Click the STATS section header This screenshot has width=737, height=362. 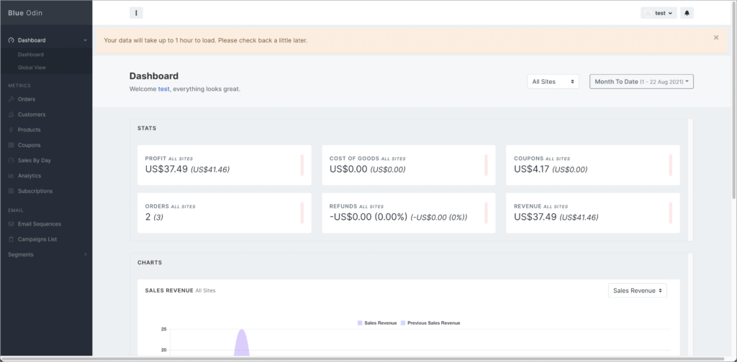click(x=147, y=128)
